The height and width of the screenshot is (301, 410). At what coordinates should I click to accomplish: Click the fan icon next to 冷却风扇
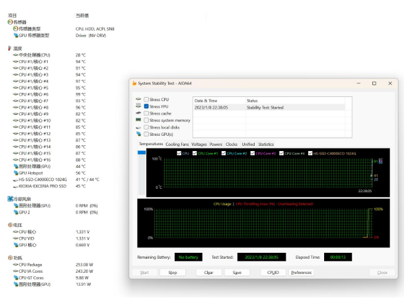coord(10,199)
